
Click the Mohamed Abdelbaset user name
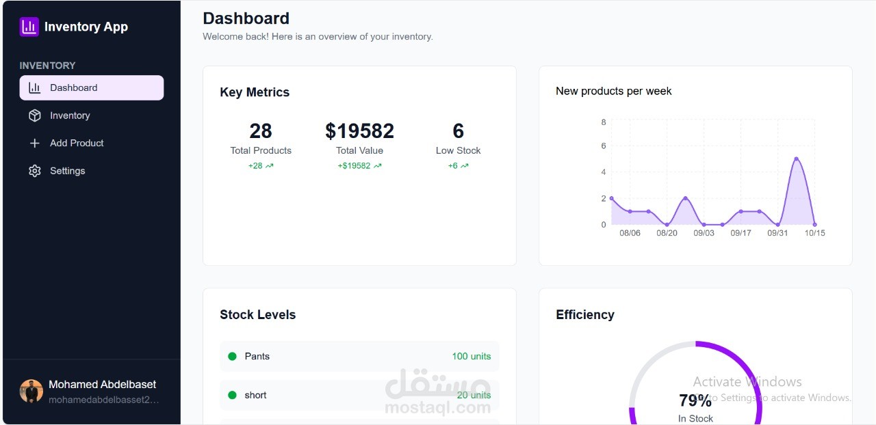pyautogui.click(x=103, y=384)
